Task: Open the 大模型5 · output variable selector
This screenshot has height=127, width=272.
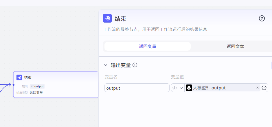Action: click(x=223, y=88)
